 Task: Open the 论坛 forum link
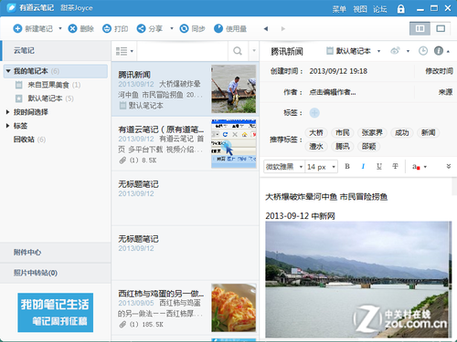[380, 9]
